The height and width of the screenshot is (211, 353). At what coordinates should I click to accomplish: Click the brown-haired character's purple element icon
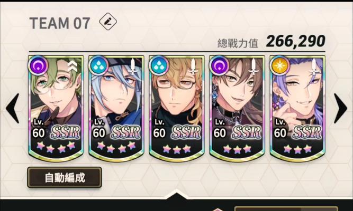219,65
